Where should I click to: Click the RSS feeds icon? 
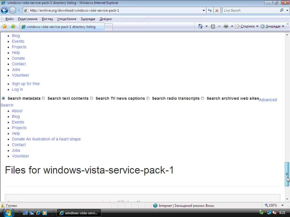213,27
